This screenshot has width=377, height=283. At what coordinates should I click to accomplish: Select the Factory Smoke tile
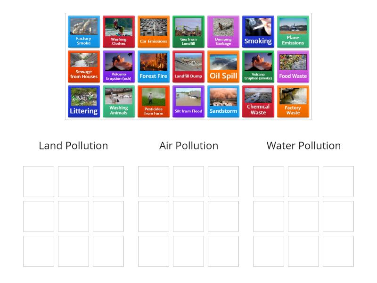[84, 31]
